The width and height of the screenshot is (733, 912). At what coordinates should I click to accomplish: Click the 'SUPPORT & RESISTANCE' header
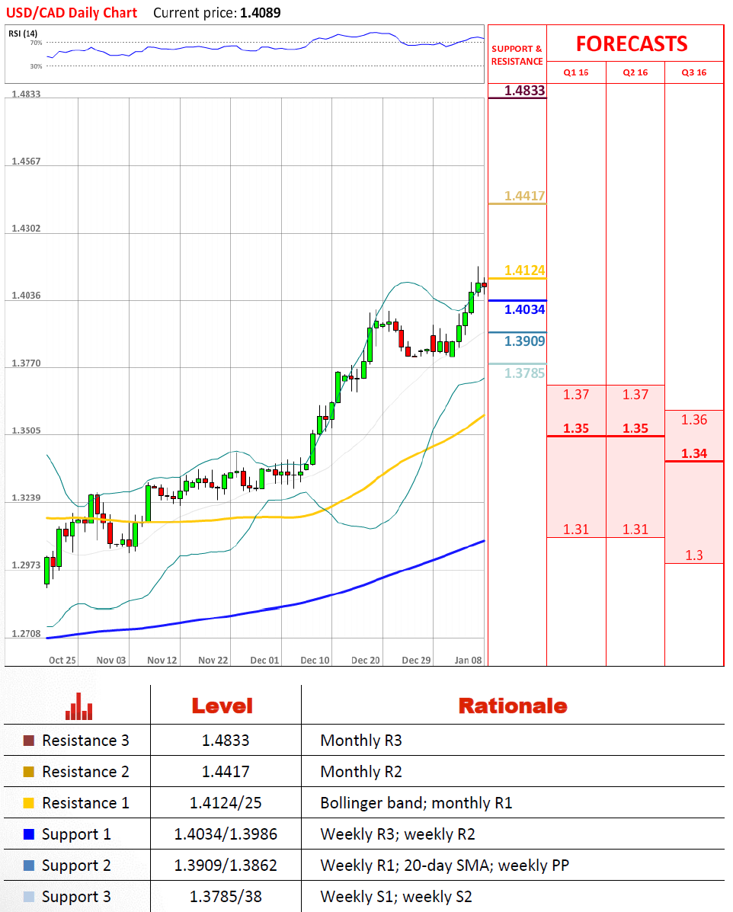pyautogui.click(x=517, y=56)
